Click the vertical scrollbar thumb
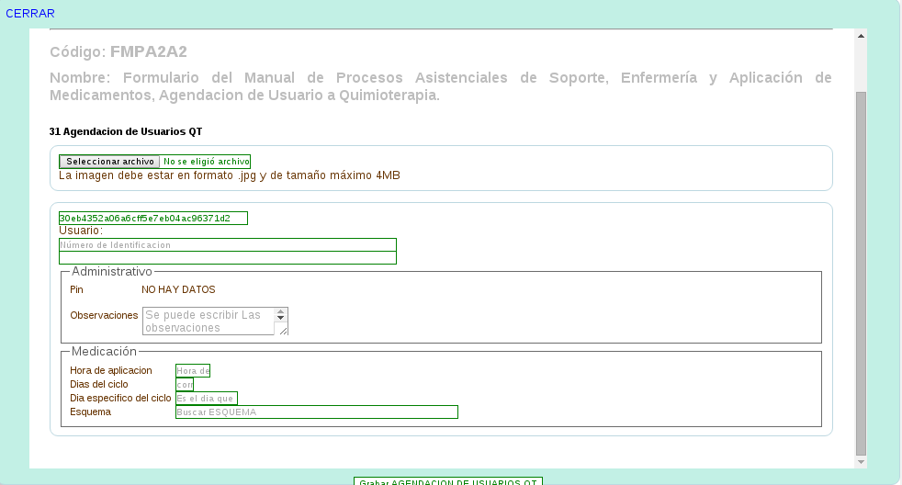Screen dimensions: 902x485 point(861,272)
